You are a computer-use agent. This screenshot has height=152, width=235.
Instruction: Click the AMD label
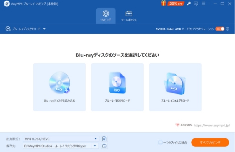pyautogui.click(x=178, y=29)
